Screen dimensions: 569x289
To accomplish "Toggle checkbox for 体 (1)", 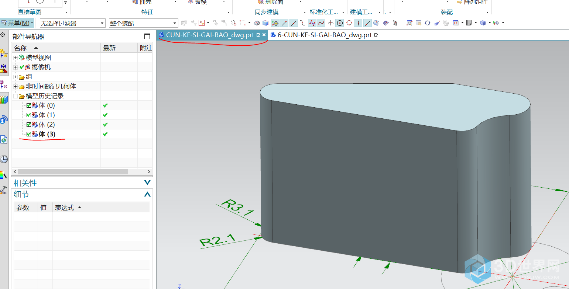I will [x=29, y=115].
